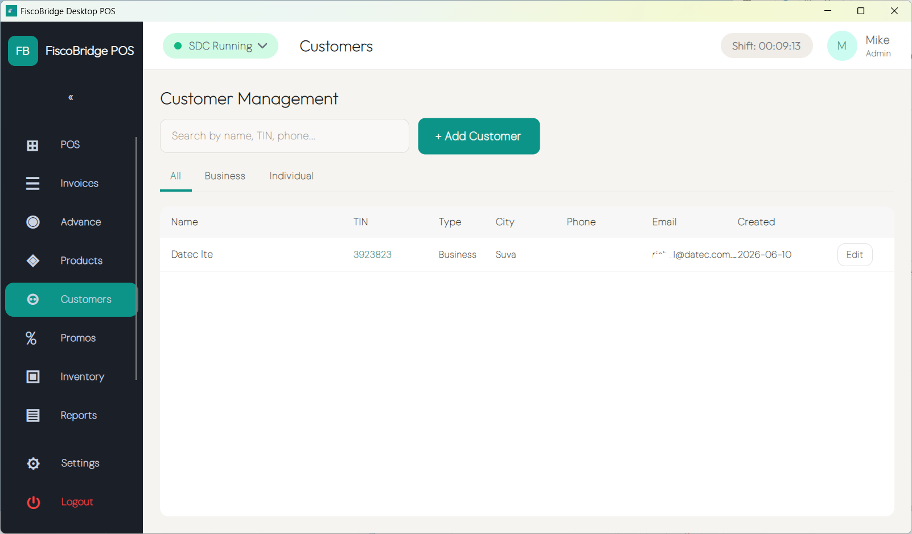The image size is (912, 534).
Task: Switch to the Individual tab
Action: tap(291, 176)
